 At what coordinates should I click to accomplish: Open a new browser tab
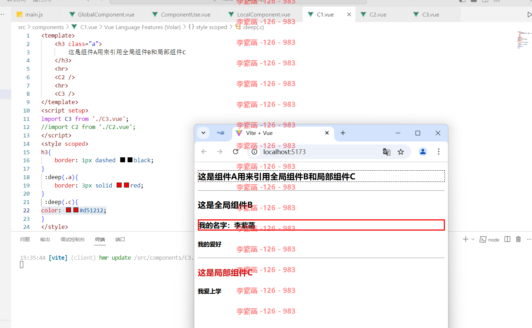[343, 133]
